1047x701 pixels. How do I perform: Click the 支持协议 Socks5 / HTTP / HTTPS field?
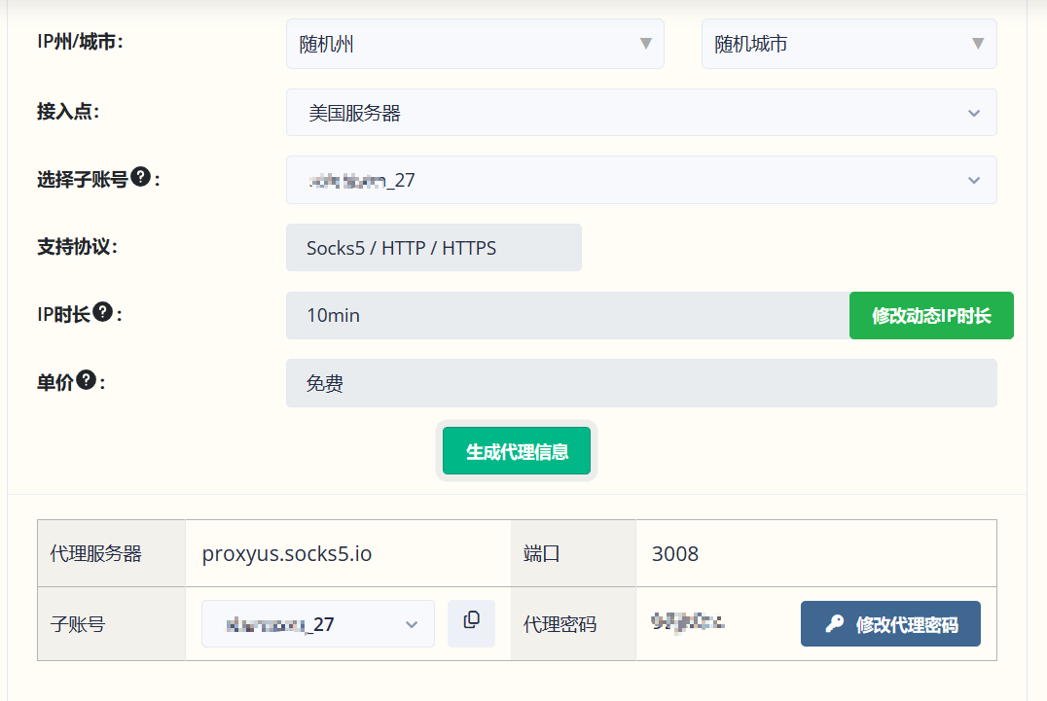tap(433, 248)
